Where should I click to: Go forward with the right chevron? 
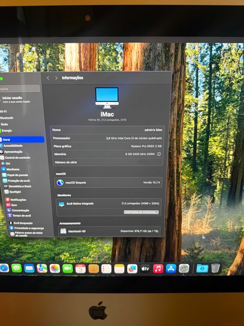point(56,78)
